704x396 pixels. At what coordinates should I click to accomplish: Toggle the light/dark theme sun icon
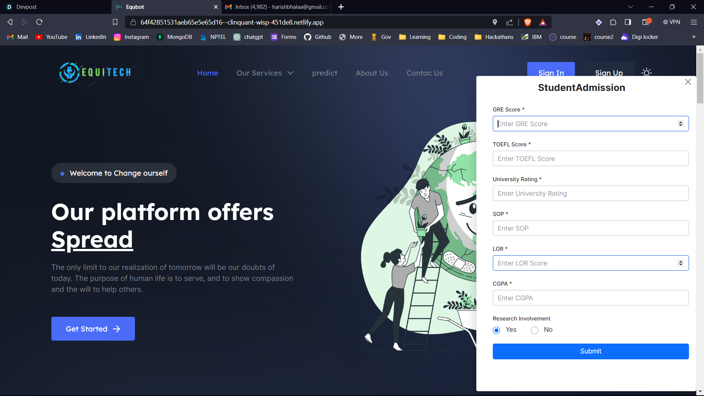646,72
